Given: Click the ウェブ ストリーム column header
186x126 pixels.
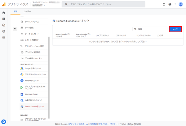Looking at the screenshot, I should click(x=103, y=36).
